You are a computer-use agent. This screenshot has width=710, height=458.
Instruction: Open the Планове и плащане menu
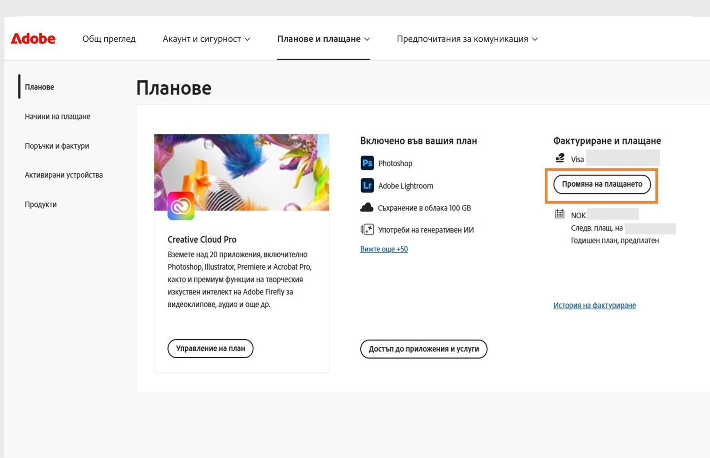pyautogui.click(x=323, y=39)
